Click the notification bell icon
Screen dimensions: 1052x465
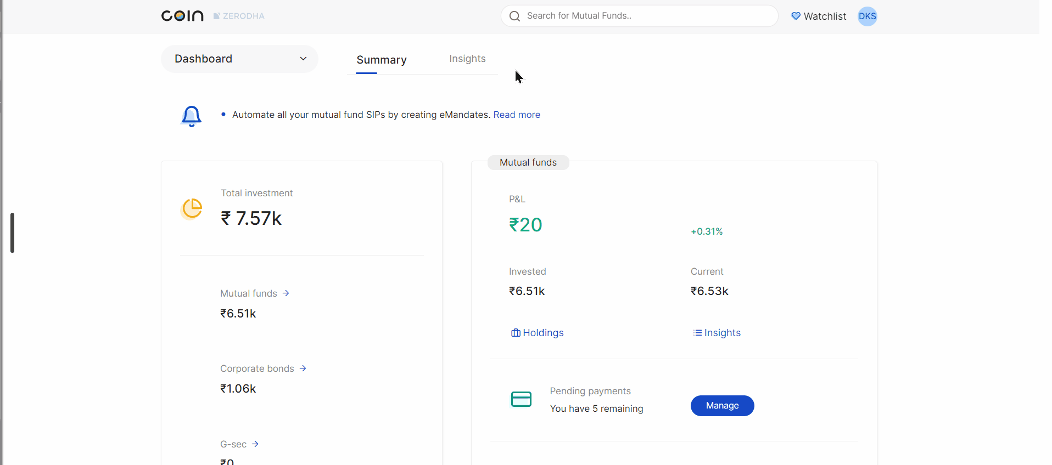tap(191, 116)
